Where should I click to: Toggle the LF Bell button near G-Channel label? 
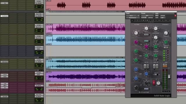(146, 89)
